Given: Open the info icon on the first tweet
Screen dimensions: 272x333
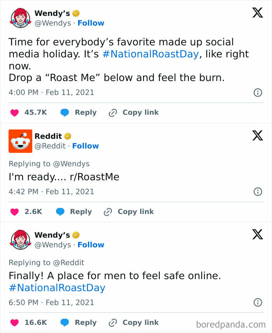Looking at the screenshot, I should [258, 92].
